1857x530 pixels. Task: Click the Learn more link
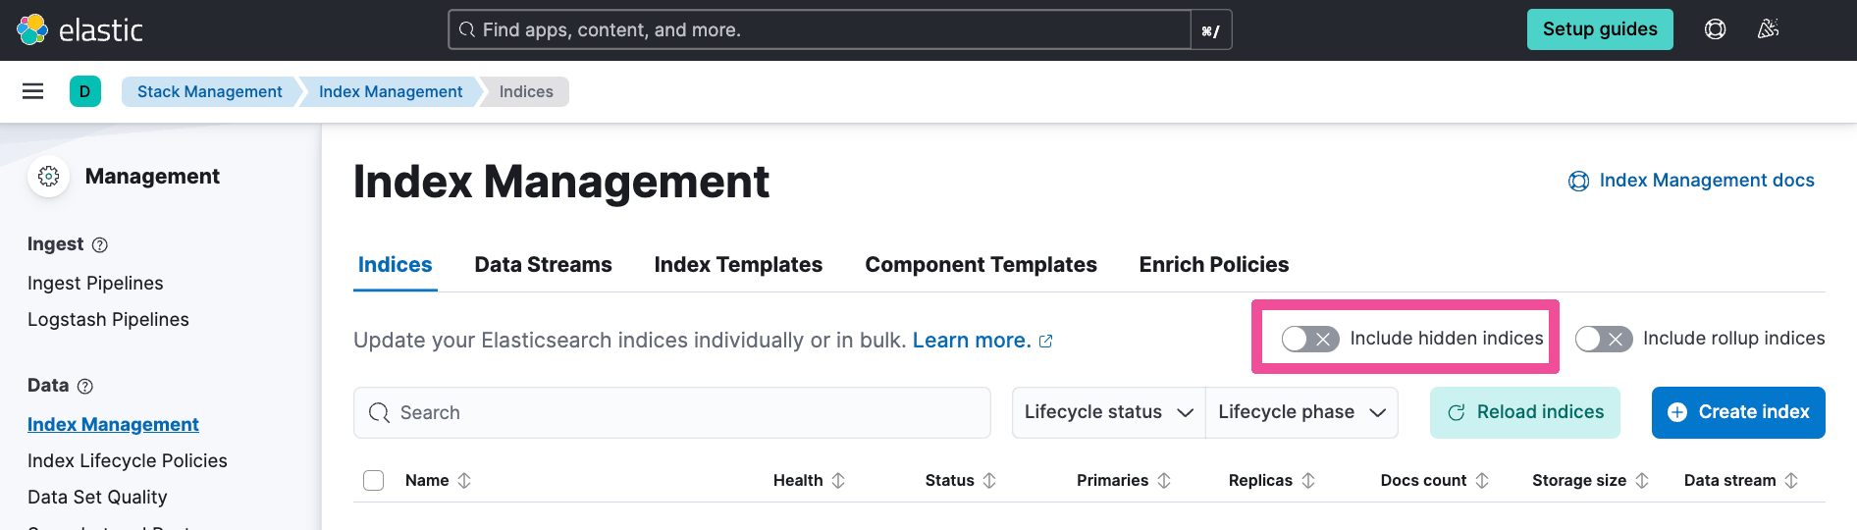972,341
